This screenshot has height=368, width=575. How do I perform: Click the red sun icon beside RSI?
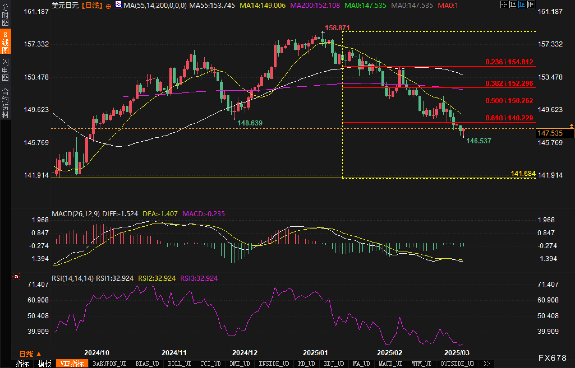16,277
